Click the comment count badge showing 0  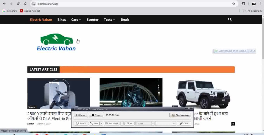tap(233, 124)
